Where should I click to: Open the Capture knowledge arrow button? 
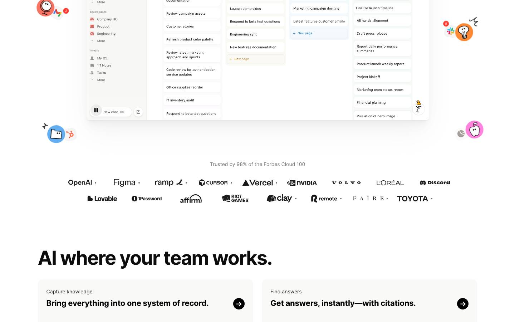(239, 304)
